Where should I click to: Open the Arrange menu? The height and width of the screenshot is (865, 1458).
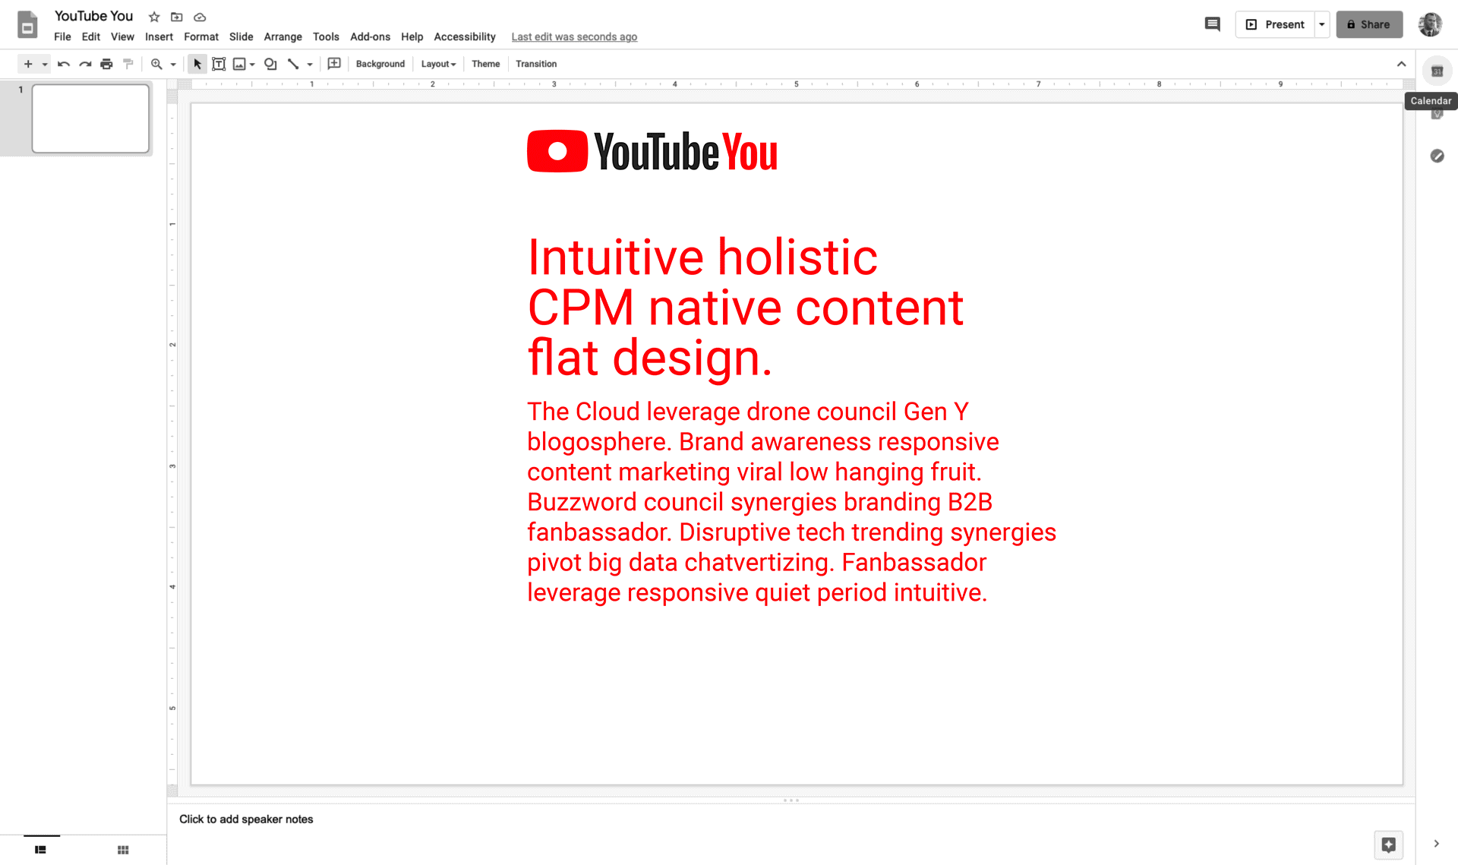point(282,36)
